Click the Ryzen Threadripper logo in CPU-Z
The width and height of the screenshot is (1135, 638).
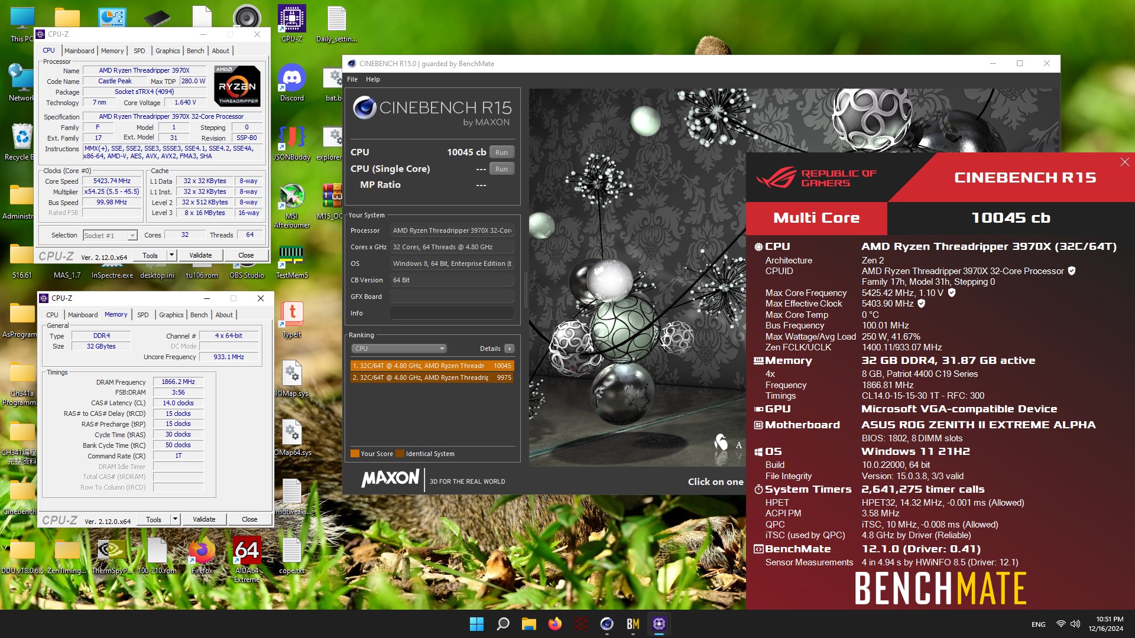[237, 86]
